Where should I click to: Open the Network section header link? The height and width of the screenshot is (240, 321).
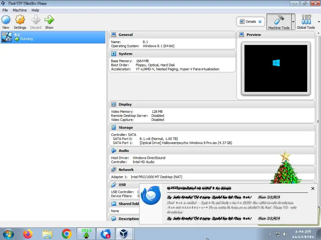[x=126, y=170]
